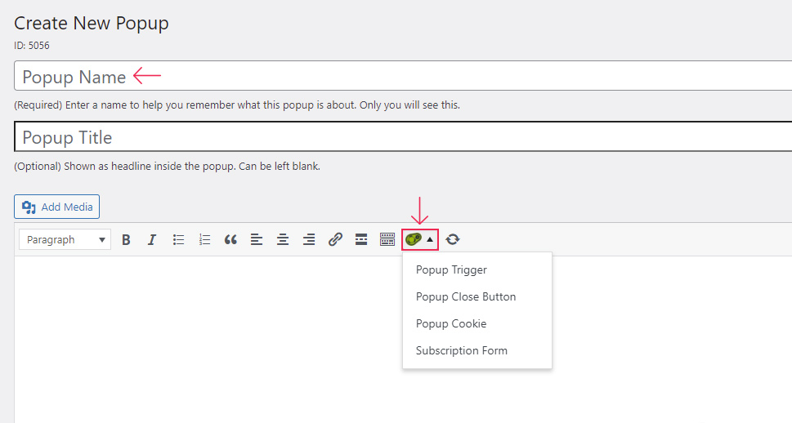
Task: Click the '(Optional) Shown as headline' hint
Action: point(168,167)
